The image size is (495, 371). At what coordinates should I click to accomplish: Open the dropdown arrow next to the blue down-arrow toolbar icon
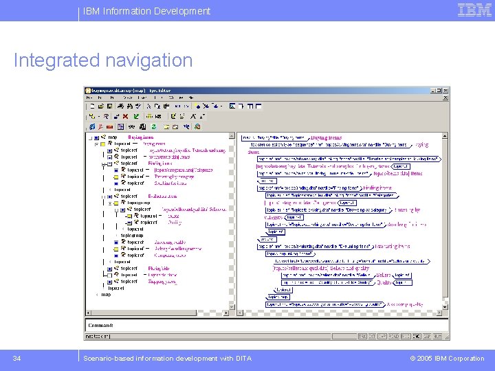221,106
